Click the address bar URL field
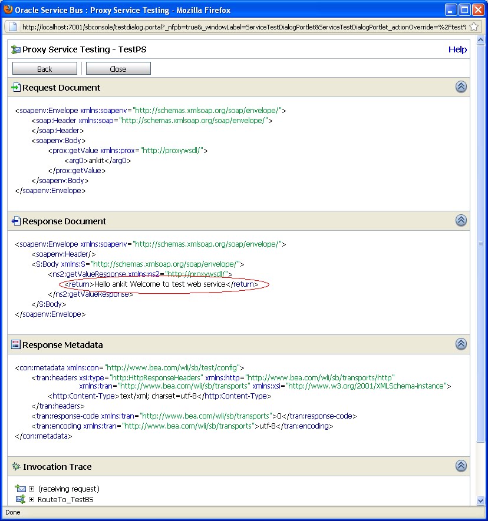Screen dimensions: 488x521 point(244,27)
